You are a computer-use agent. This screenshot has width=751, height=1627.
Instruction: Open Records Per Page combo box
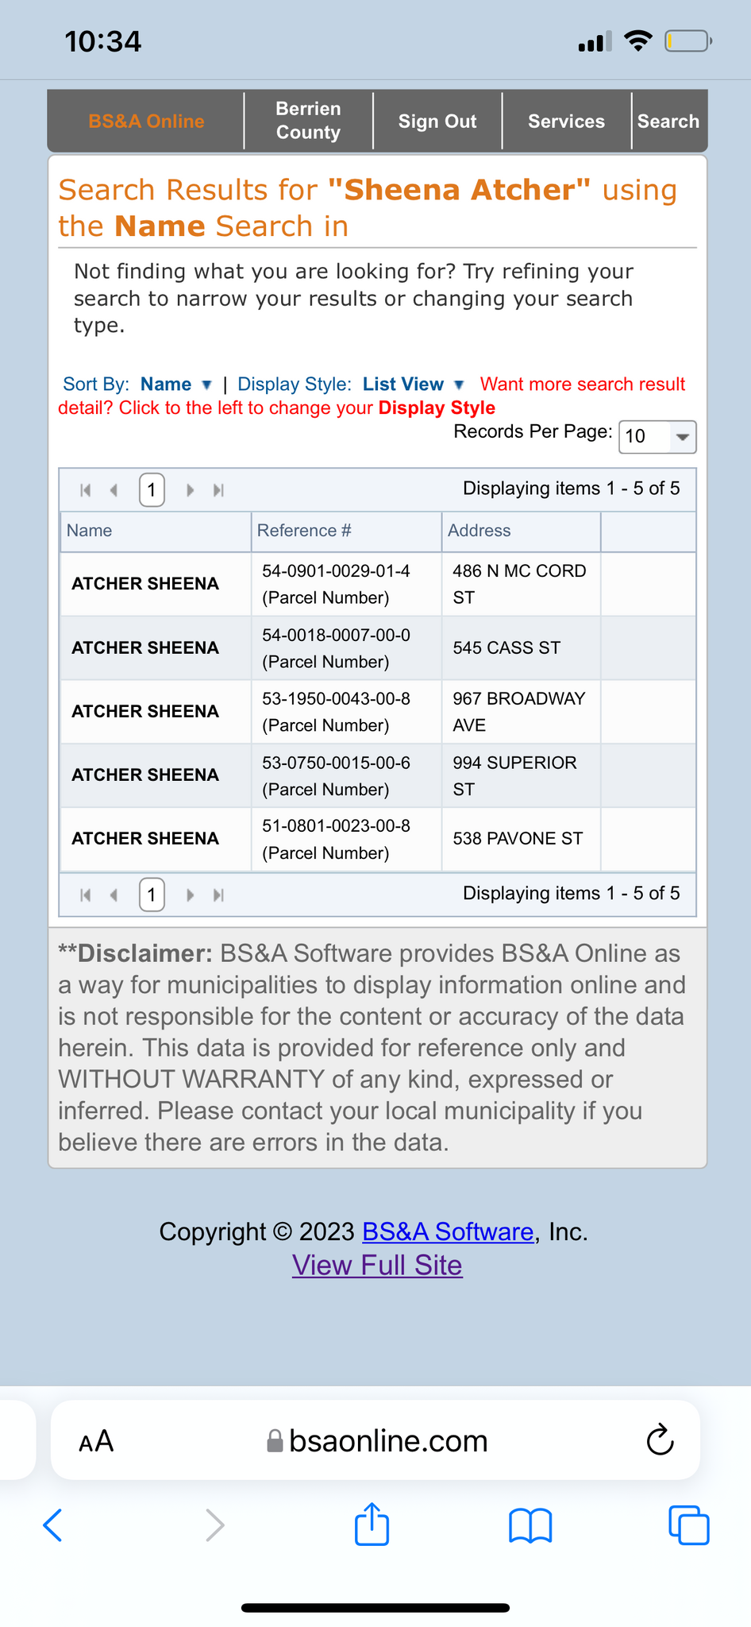pos(657,436)
